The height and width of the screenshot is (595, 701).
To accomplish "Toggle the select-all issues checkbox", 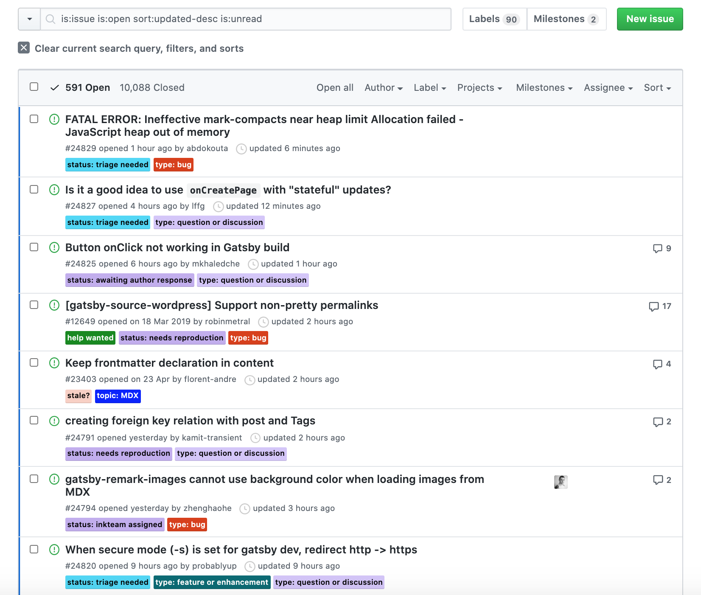I will [x=34, y=87].
